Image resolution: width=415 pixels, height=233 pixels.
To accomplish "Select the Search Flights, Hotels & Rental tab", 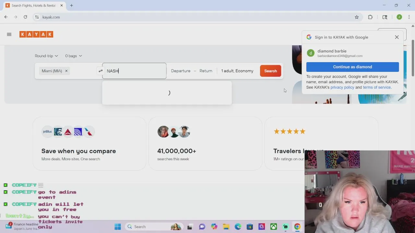I will coord(33,6).
